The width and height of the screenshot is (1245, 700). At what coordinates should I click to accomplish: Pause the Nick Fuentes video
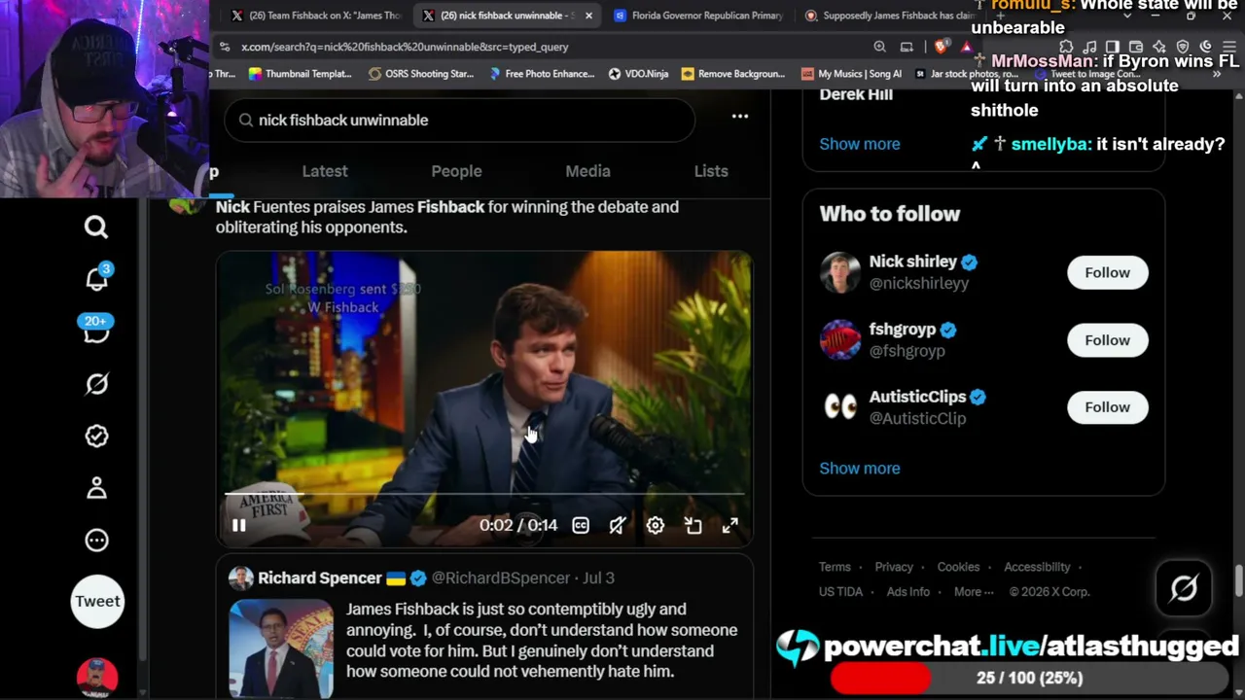(x=239, y=526)
